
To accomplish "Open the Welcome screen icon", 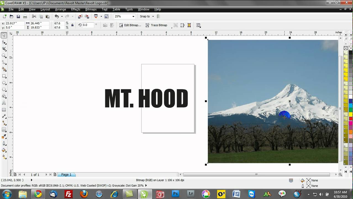I will [x=106, y=16].
